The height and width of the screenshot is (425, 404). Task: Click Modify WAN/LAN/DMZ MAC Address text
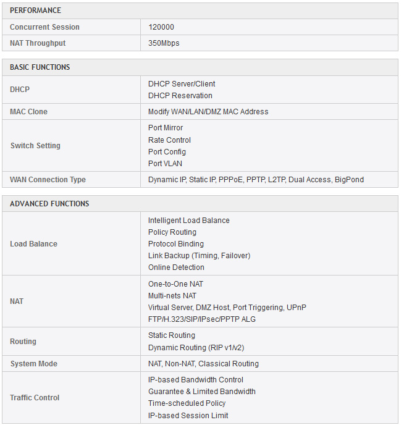point(208,112)
